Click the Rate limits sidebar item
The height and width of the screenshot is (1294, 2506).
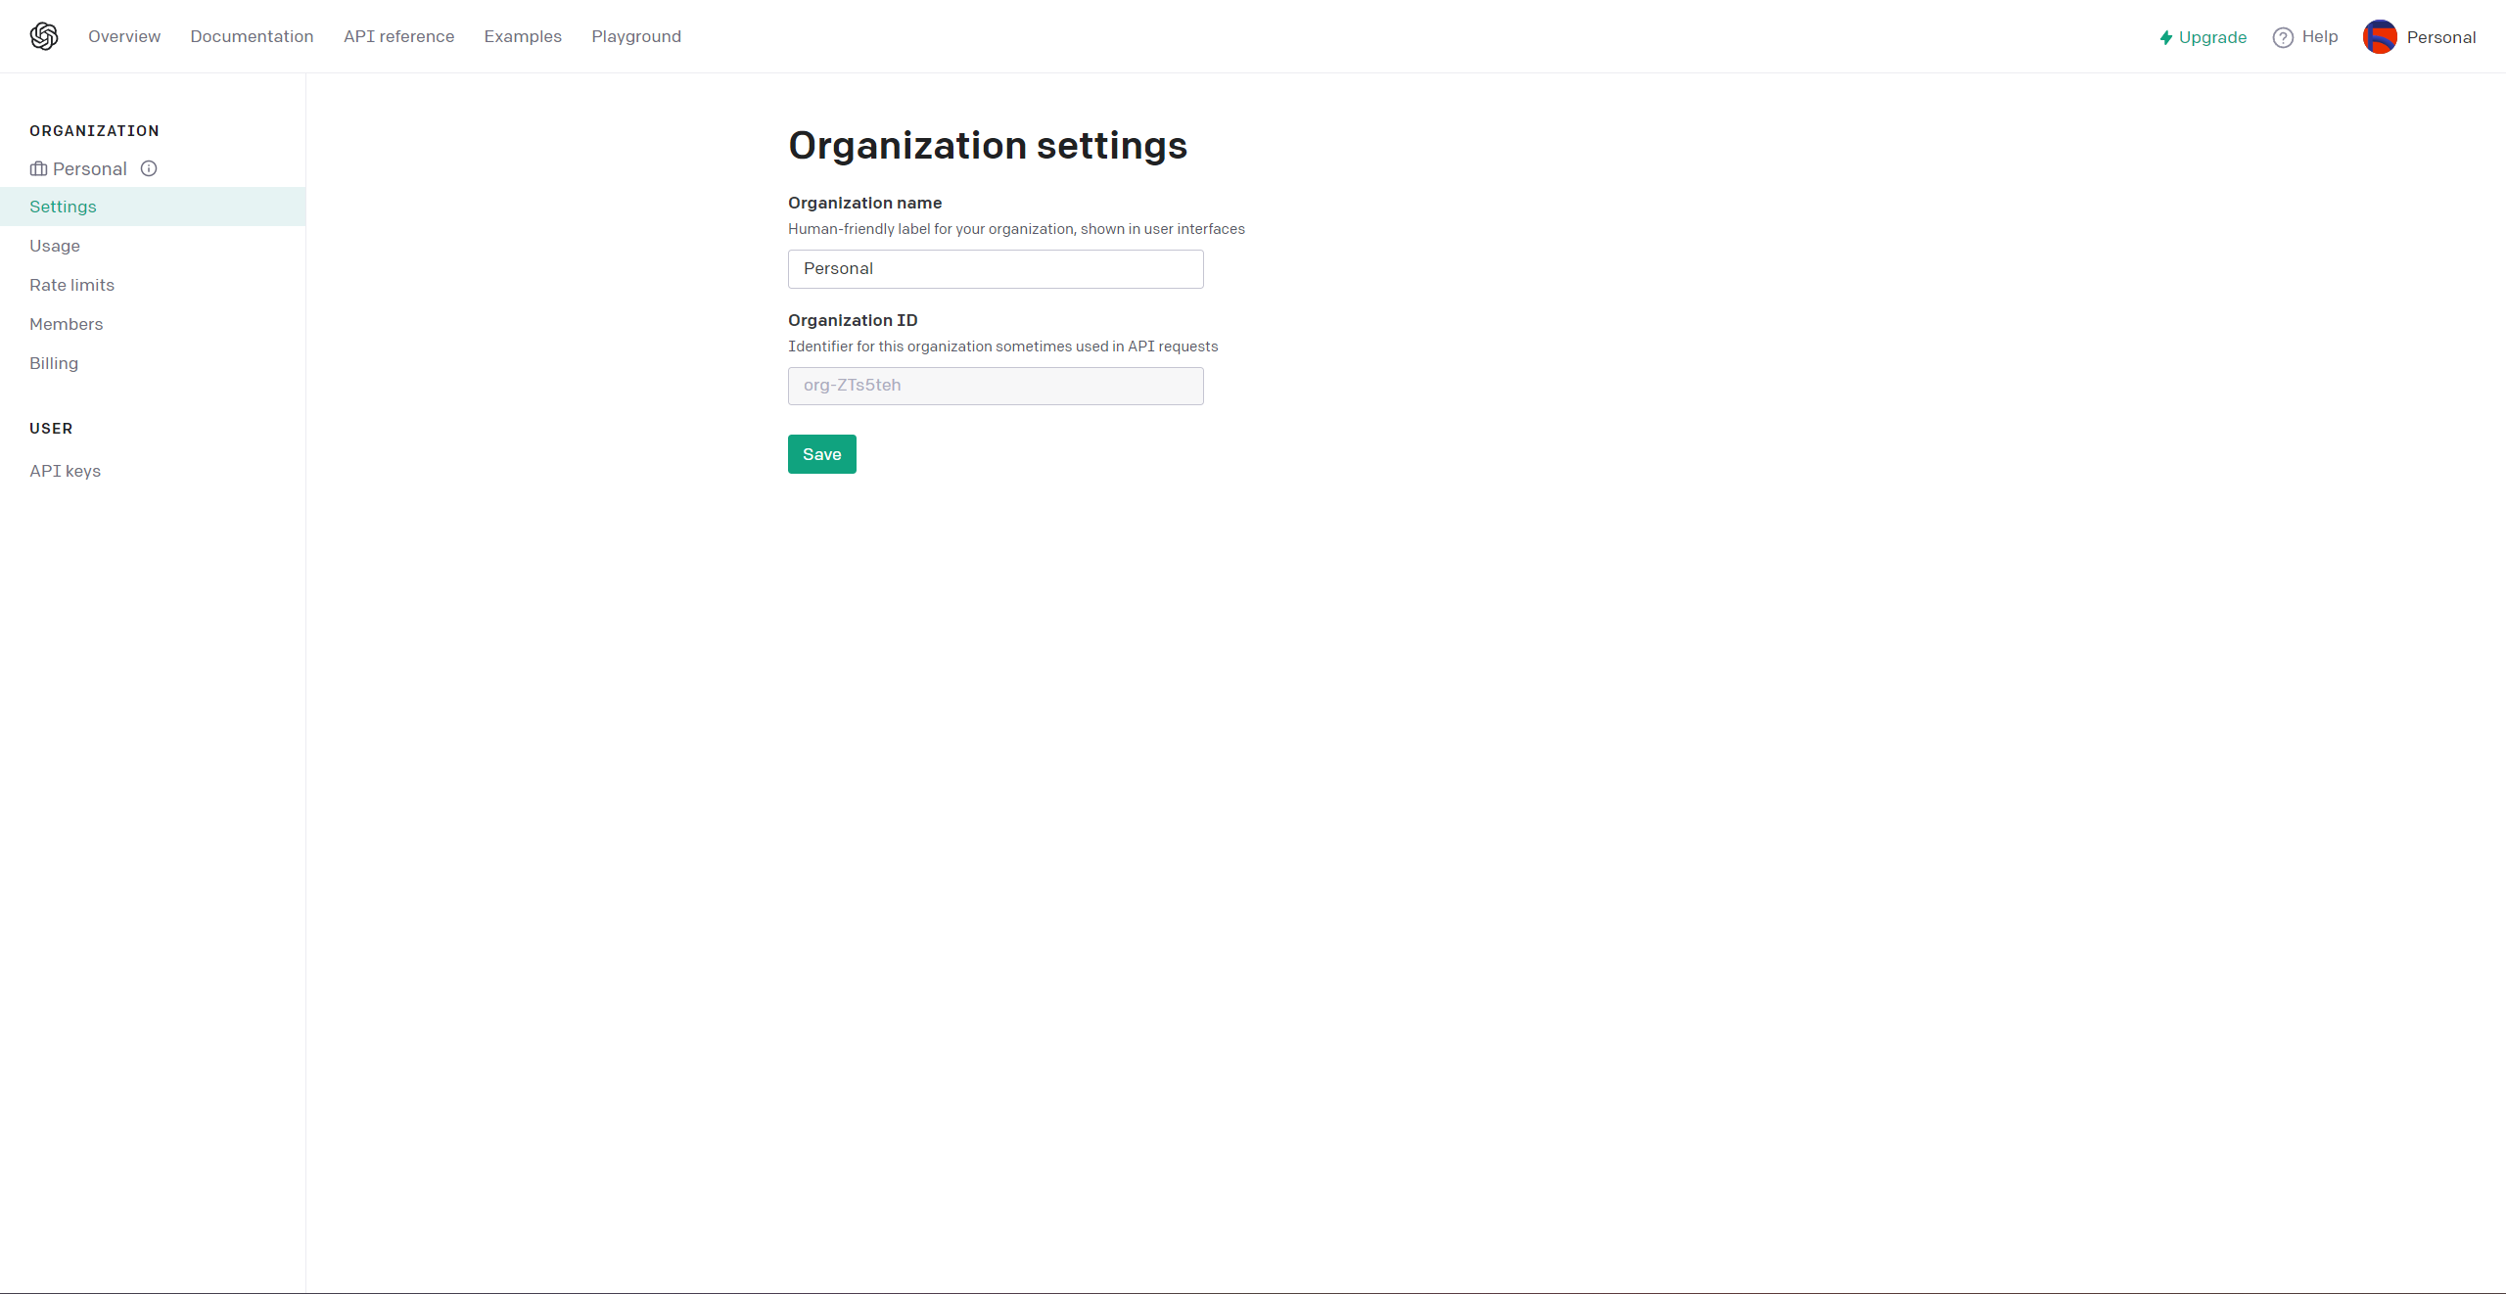tap(72, 284)
